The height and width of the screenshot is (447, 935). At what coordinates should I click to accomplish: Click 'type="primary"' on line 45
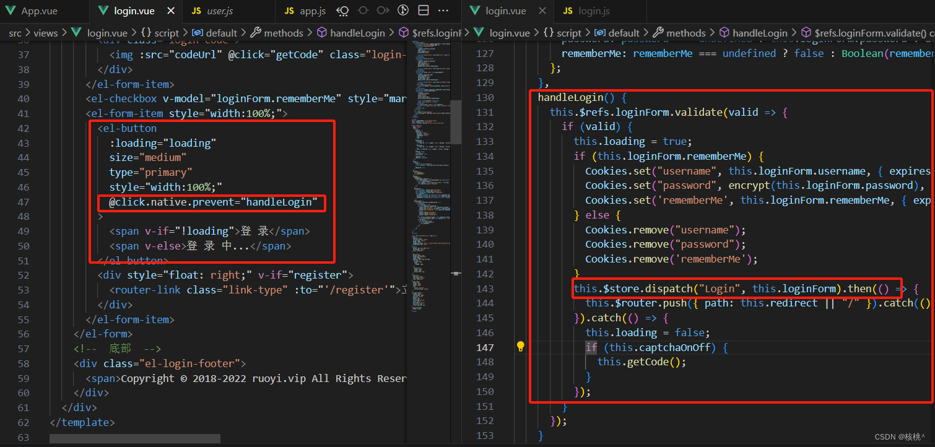(151, 172)
